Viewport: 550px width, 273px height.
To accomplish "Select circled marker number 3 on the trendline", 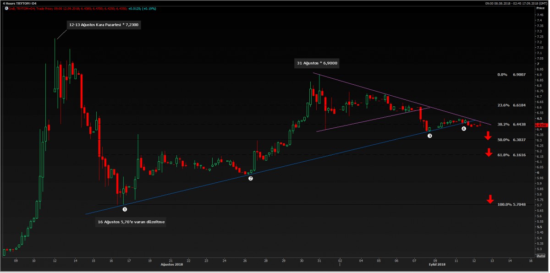I will tap(429, 136).
